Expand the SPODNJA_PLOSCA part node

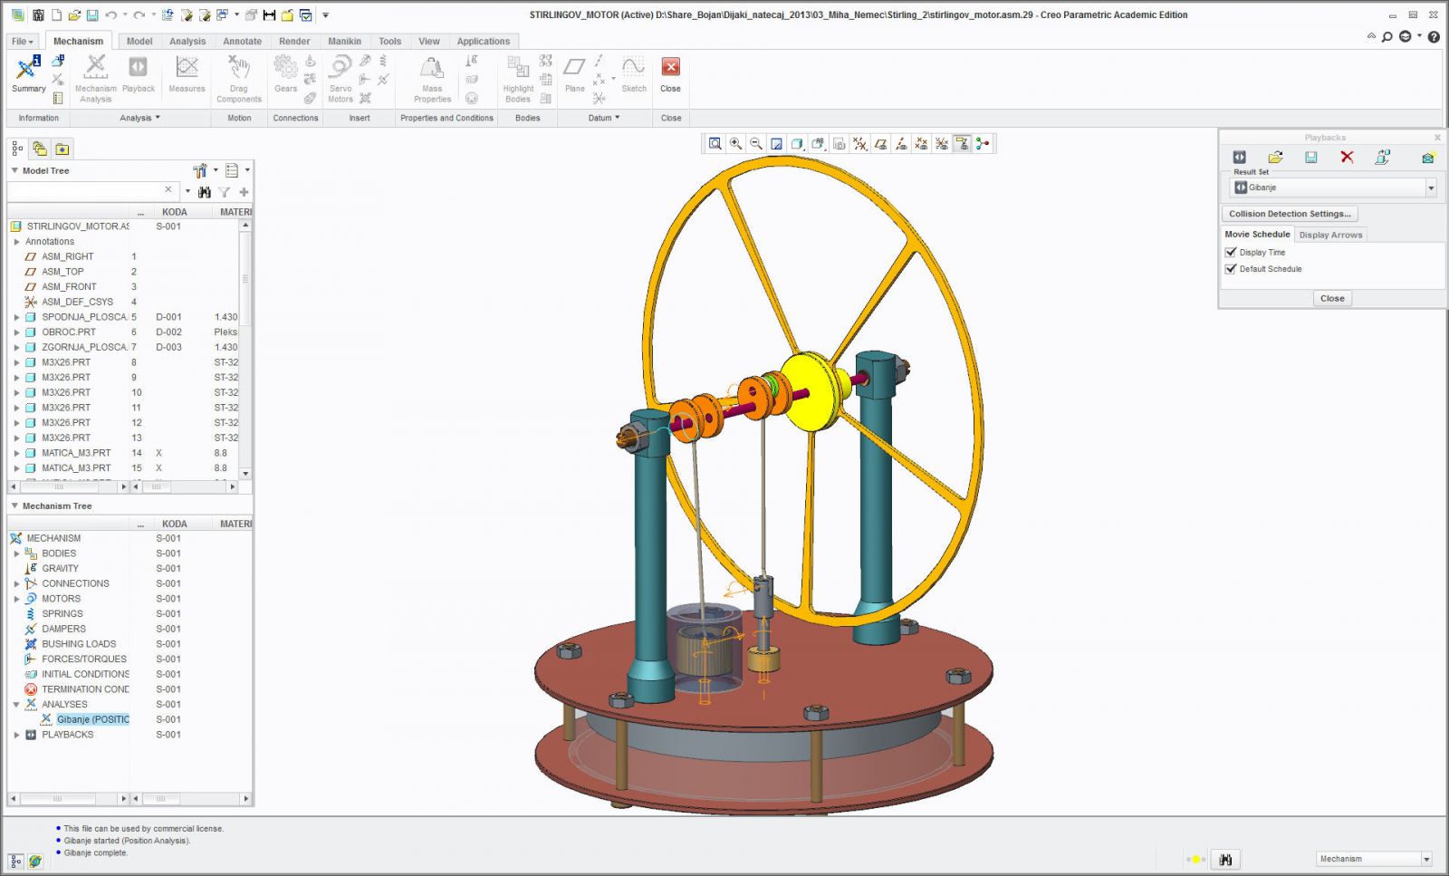point(16,317)
